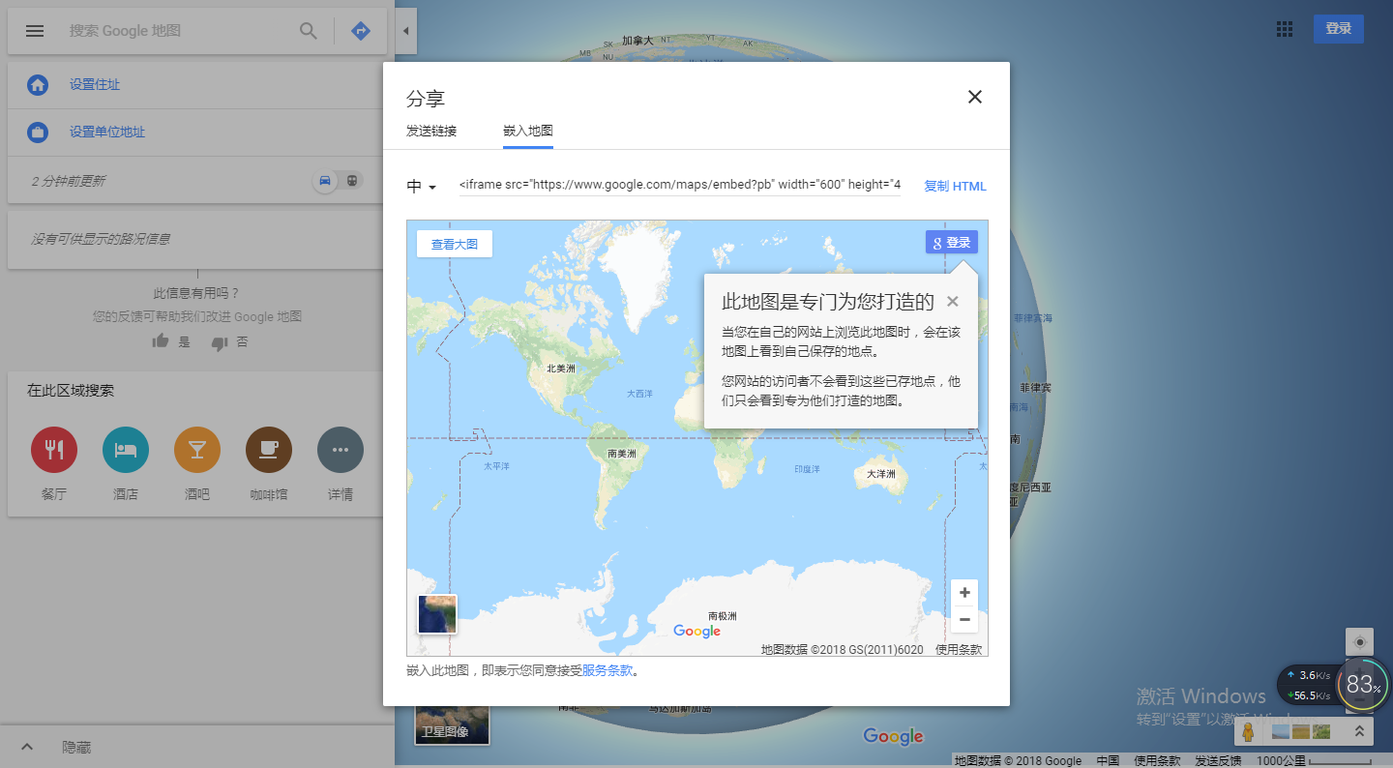
Task: Open directions with the blue arrow icon
Action: [361, 31]
